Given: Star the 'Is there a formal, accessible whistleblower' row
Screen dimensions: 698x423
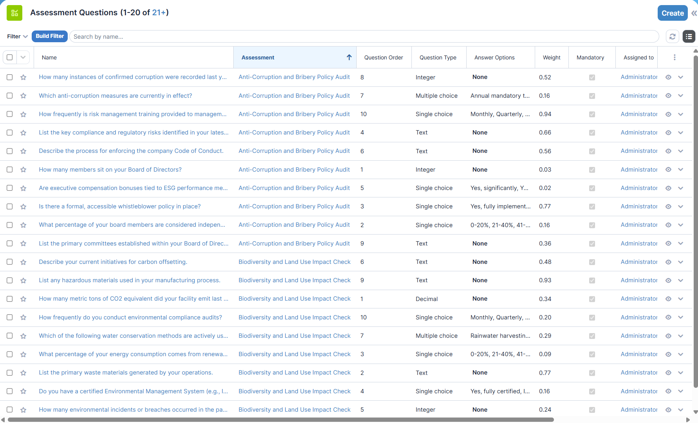Looking at the screenshot, I should pyautogui.click(x=23, y=207).
